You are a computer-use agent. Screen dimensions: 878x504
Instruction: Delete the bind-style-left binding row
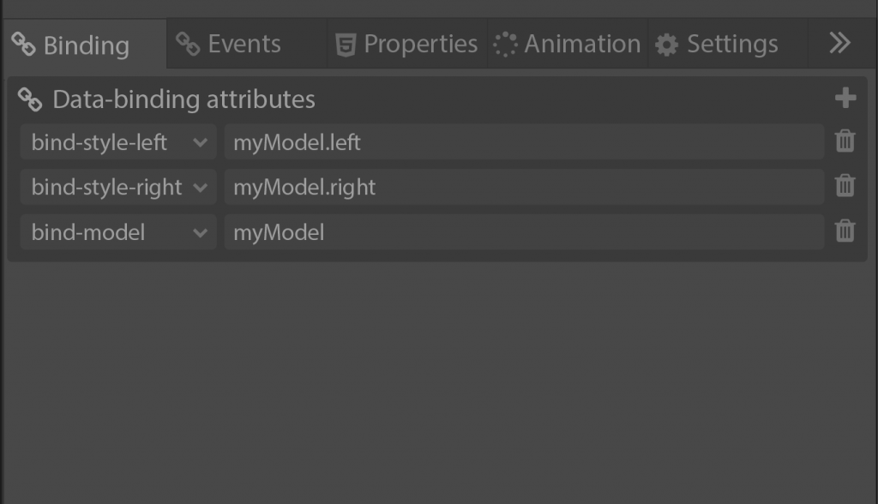point(845,141)
